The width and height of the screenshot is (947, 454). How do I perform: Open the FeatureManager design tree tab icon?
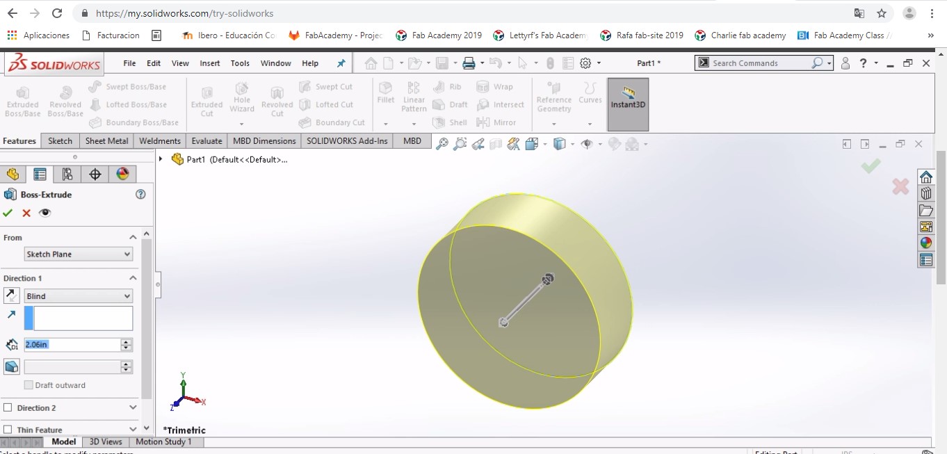pyautogui.click(x=13, y=174)
